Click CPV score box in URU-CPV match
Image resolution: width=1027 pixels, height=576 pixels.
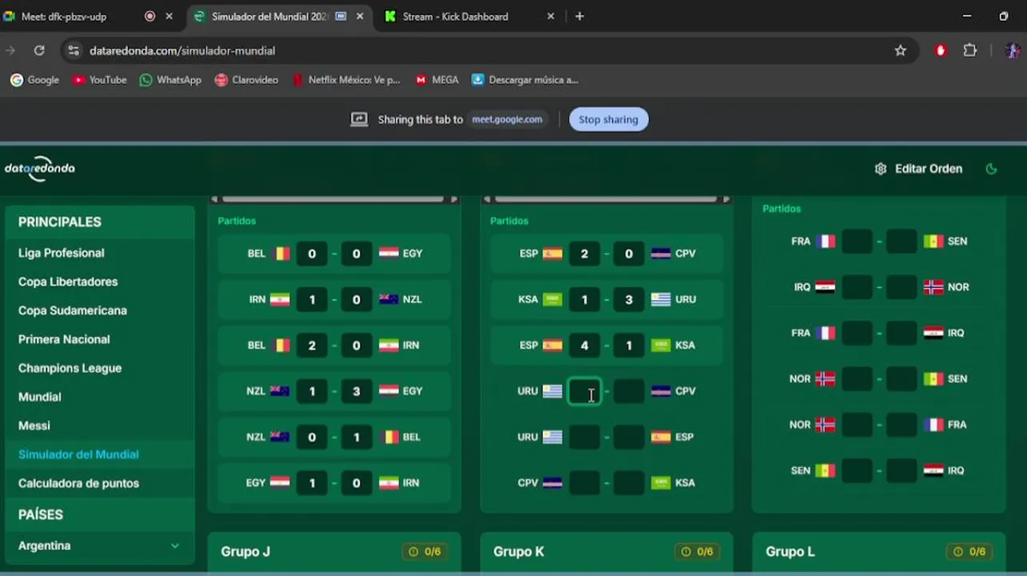point(629,391)
